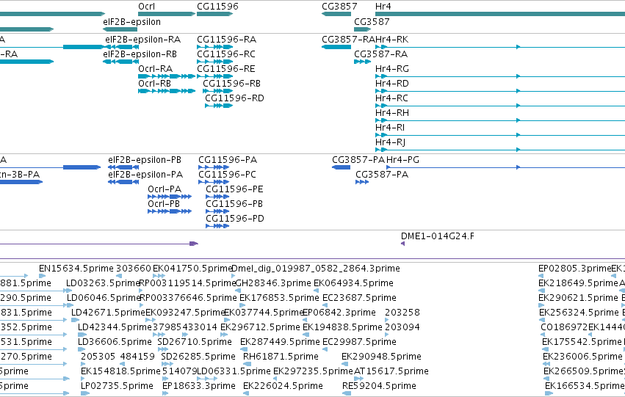
Task: Open the Dmel_dig_019987_0582_2864.3prime entry
Action: tap(315, 269)
